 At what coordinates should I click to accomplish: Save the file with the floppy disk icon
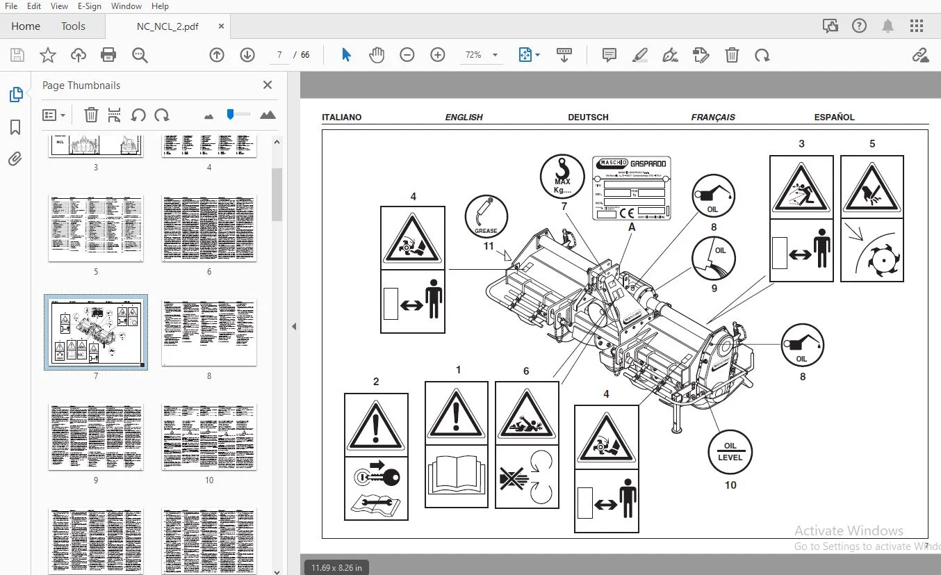pos(17,56)
